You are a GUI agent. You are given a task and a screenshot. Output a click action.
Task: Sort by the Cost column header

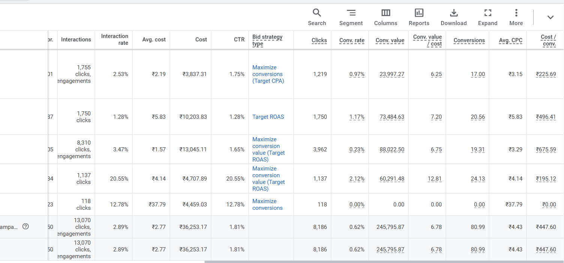coord(201,39)
